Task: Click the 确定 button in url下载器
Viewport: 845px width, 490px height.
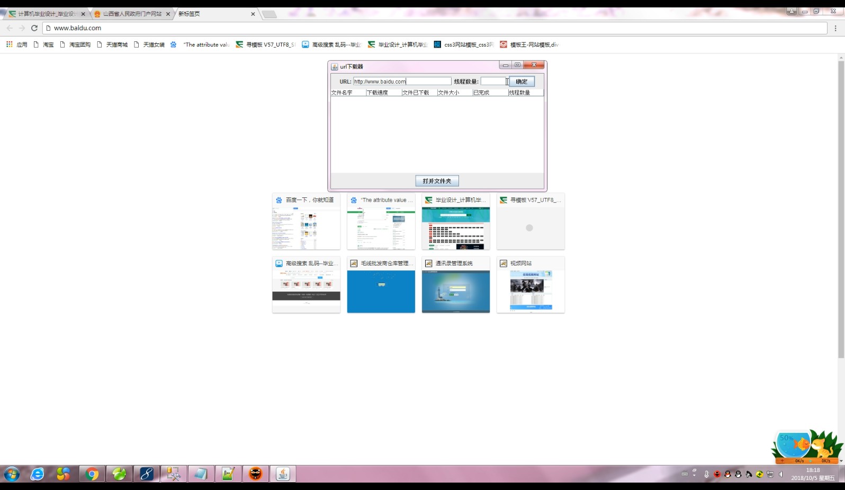Action: point(522,81)
